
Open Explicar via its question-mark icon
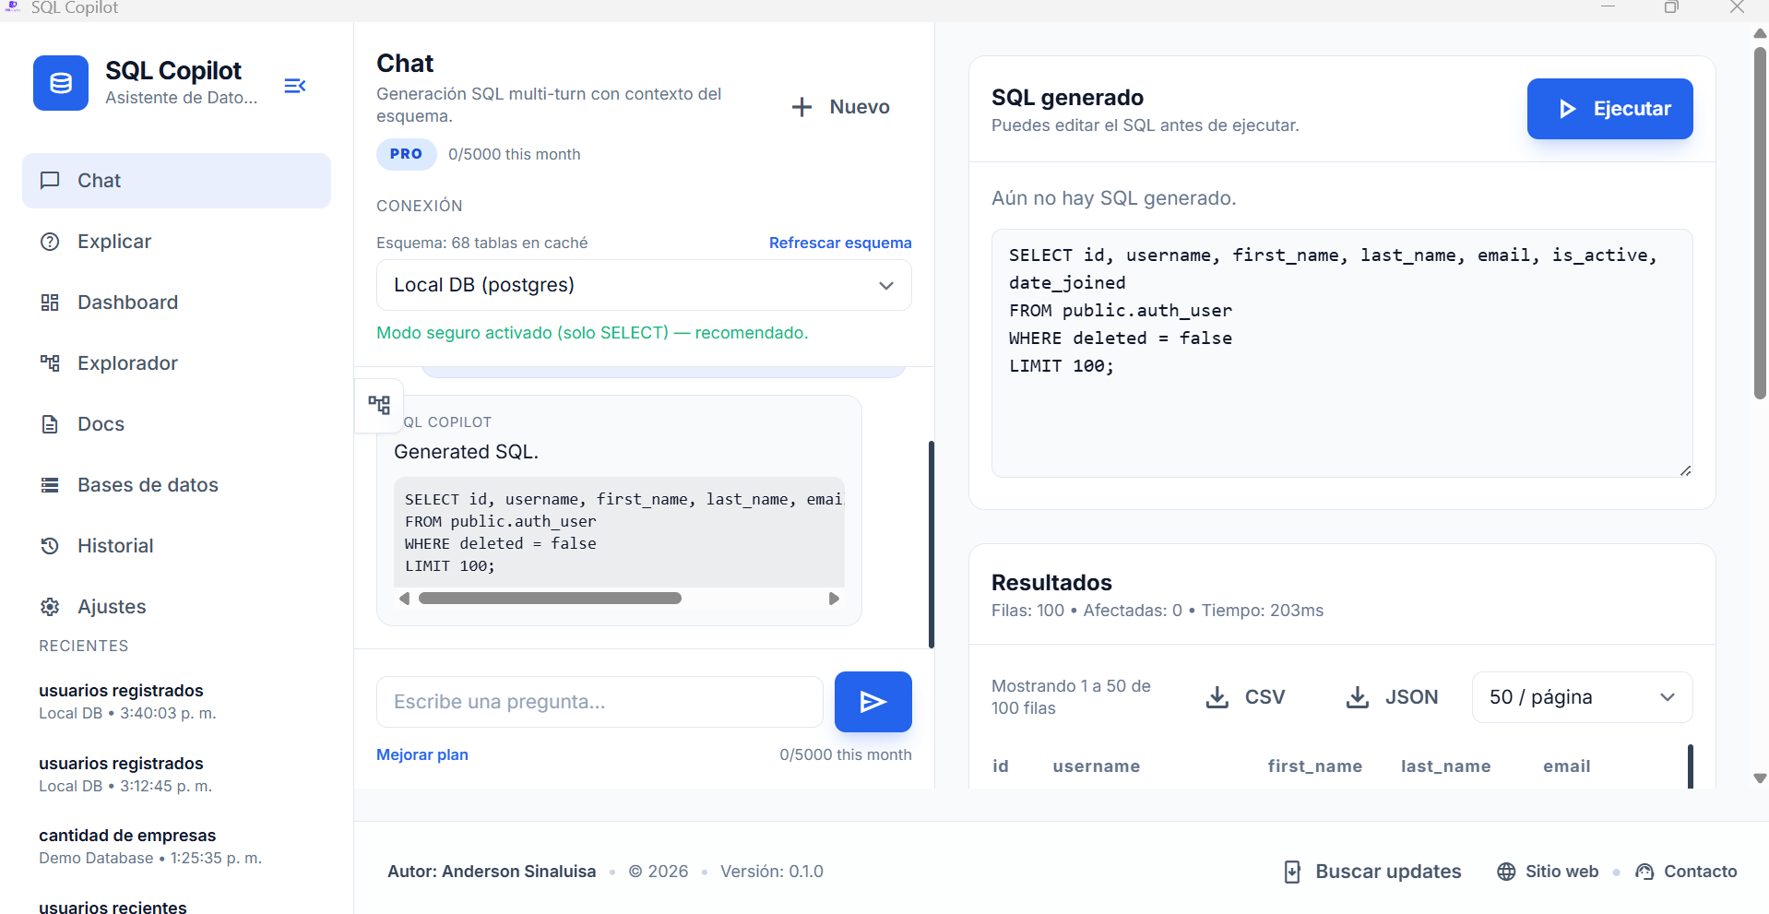click(x=50, y=241)
